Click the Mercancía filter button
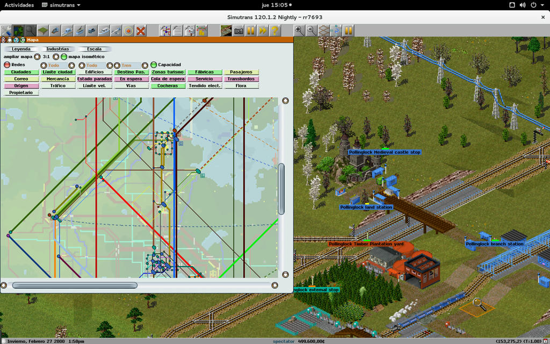 point(58,79)
